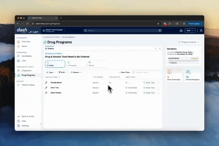Open more options for Drew Test row
The image size is (219, 146).
158,88
